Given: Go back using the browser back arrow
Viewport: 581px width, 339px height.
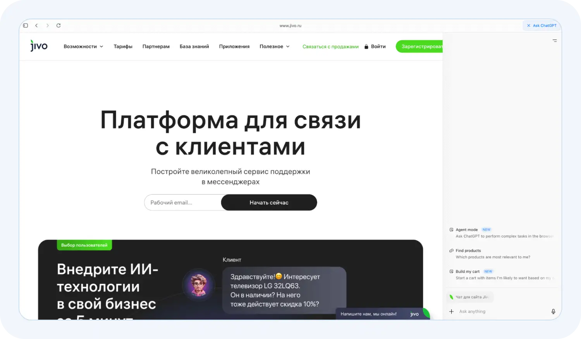Looking at the screenshot, I should [x=36, y=26].
